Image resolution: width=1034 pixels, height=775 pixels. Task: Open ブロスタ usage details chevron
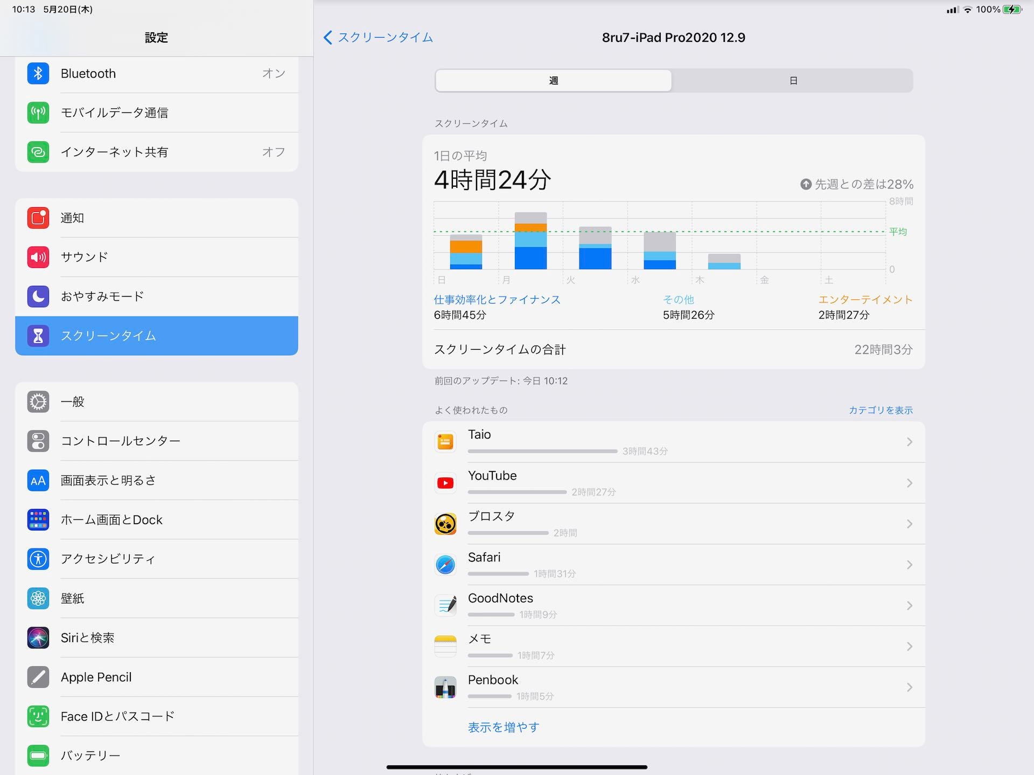point(910,524)
